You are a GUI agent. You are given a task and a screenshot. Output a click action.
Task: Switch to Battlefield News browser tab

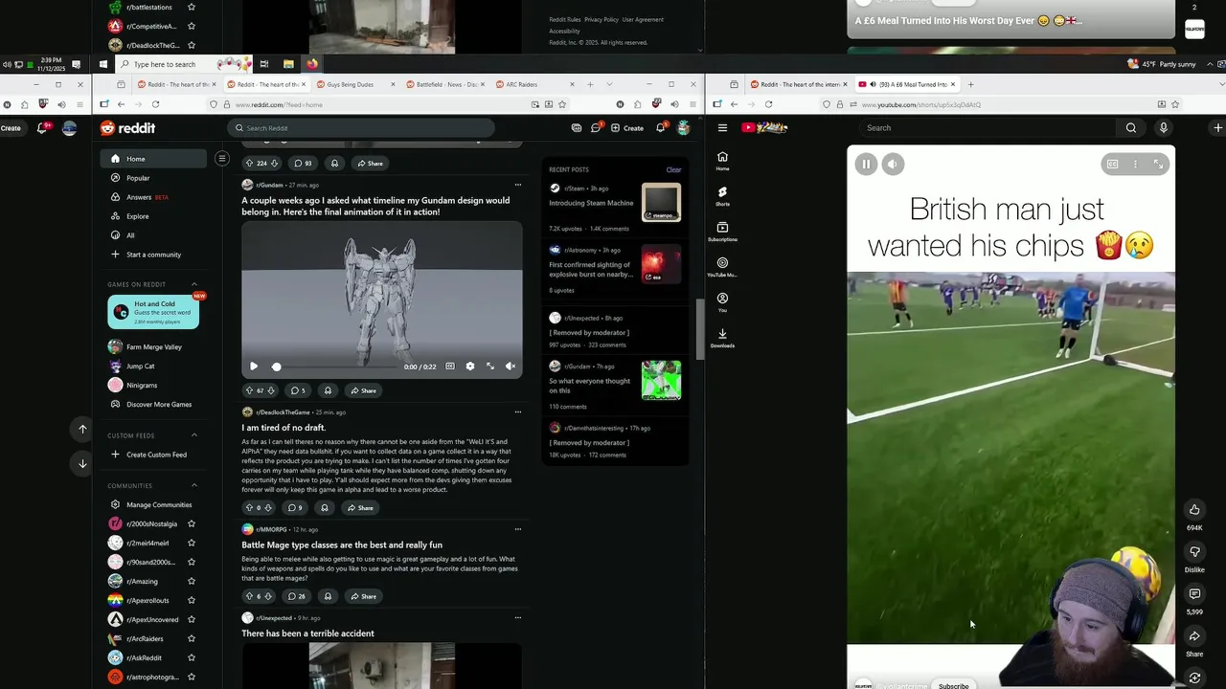pos(445,84)
